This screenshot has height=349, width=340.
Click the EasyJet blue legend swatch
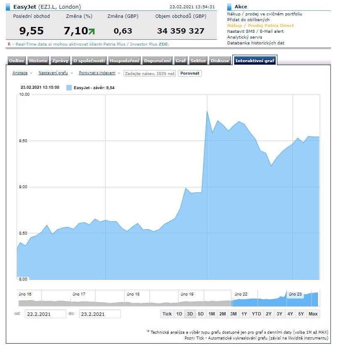(x=69, y=87)
